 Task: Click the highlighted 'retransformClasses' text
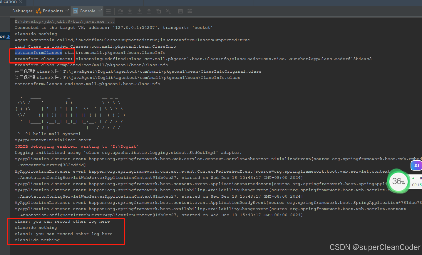click(38, 52)
